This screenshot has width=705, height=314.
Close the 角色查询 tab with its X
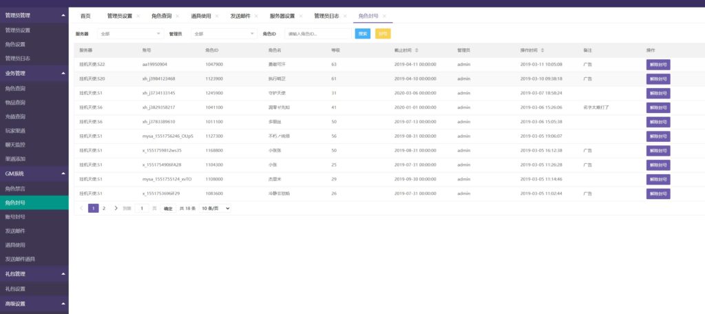177,16
